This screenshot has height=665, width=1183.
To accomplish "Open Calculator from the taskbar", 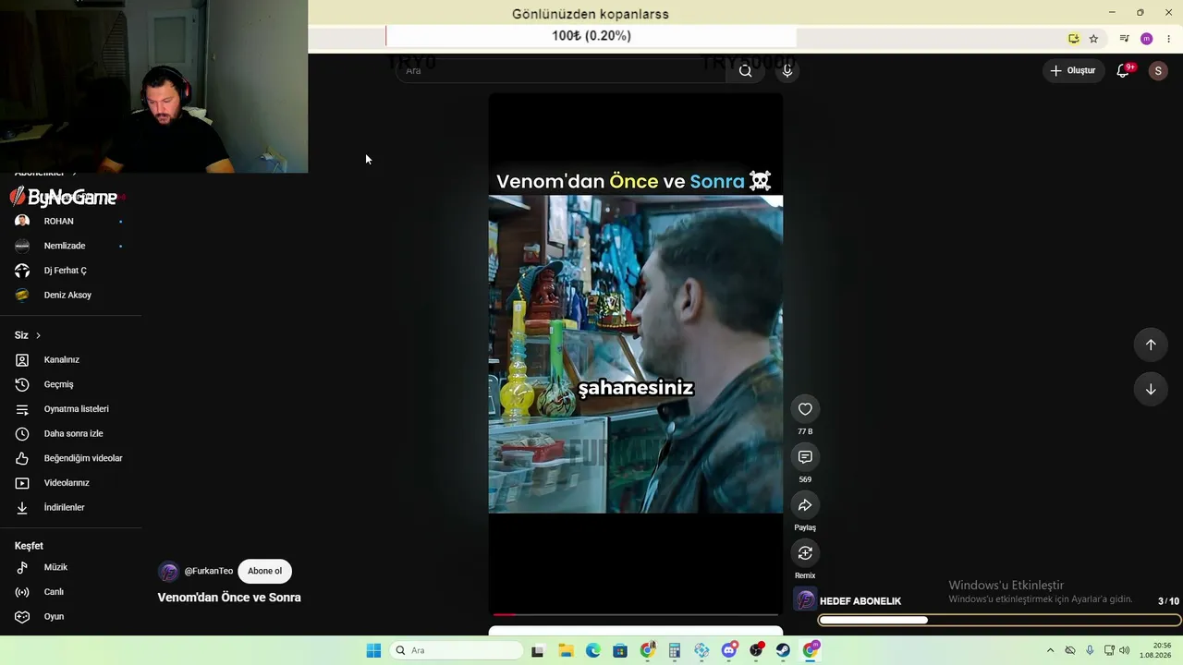I will (675, 650).
